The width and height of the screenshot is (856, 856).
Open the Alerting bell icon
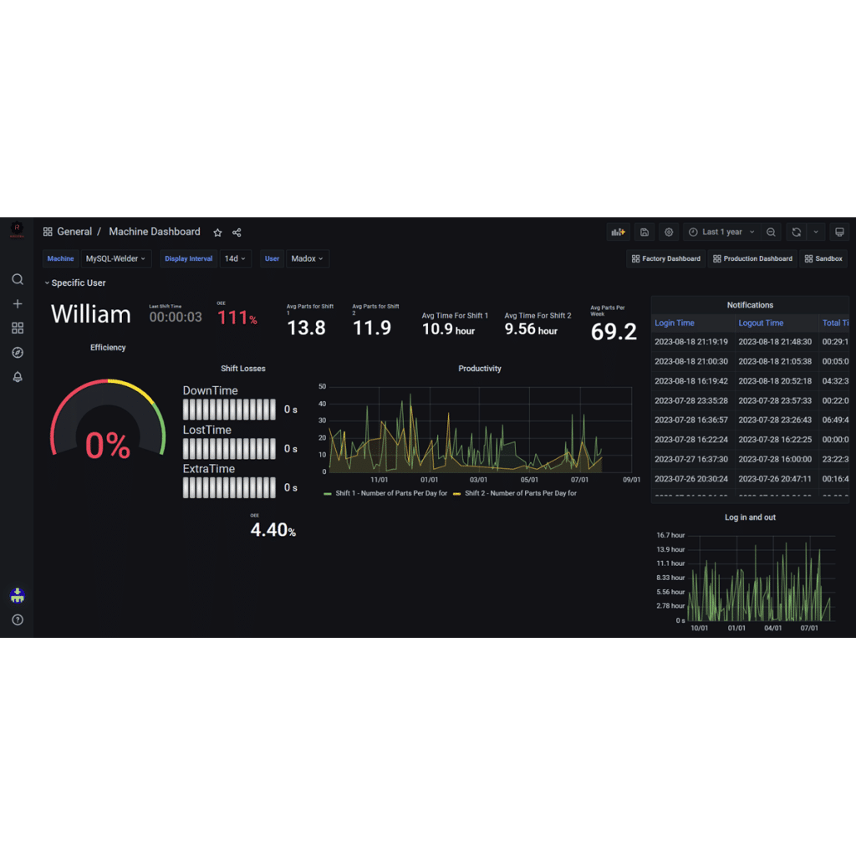18,377
